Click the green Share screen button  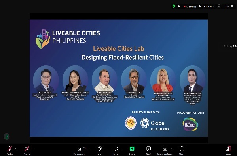pyautogui.click(x=132, y=150)
